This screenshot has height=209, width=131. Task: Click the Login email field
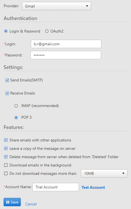[66, 44]
